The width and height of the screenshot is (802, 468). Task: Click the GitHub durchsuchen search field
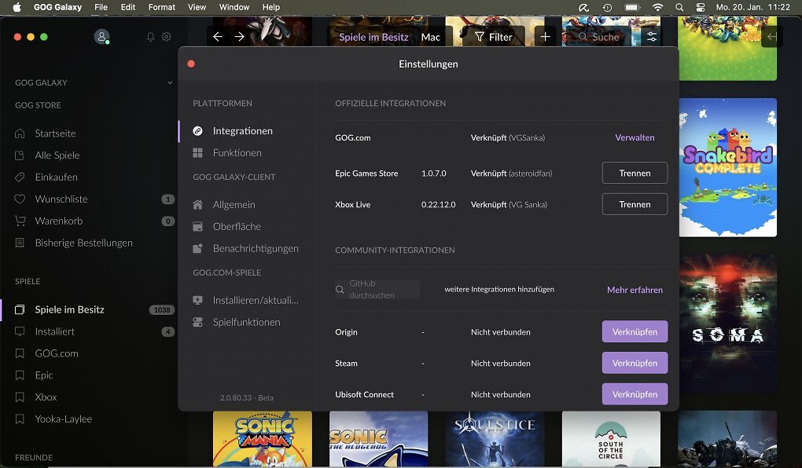tap(377, 289)
